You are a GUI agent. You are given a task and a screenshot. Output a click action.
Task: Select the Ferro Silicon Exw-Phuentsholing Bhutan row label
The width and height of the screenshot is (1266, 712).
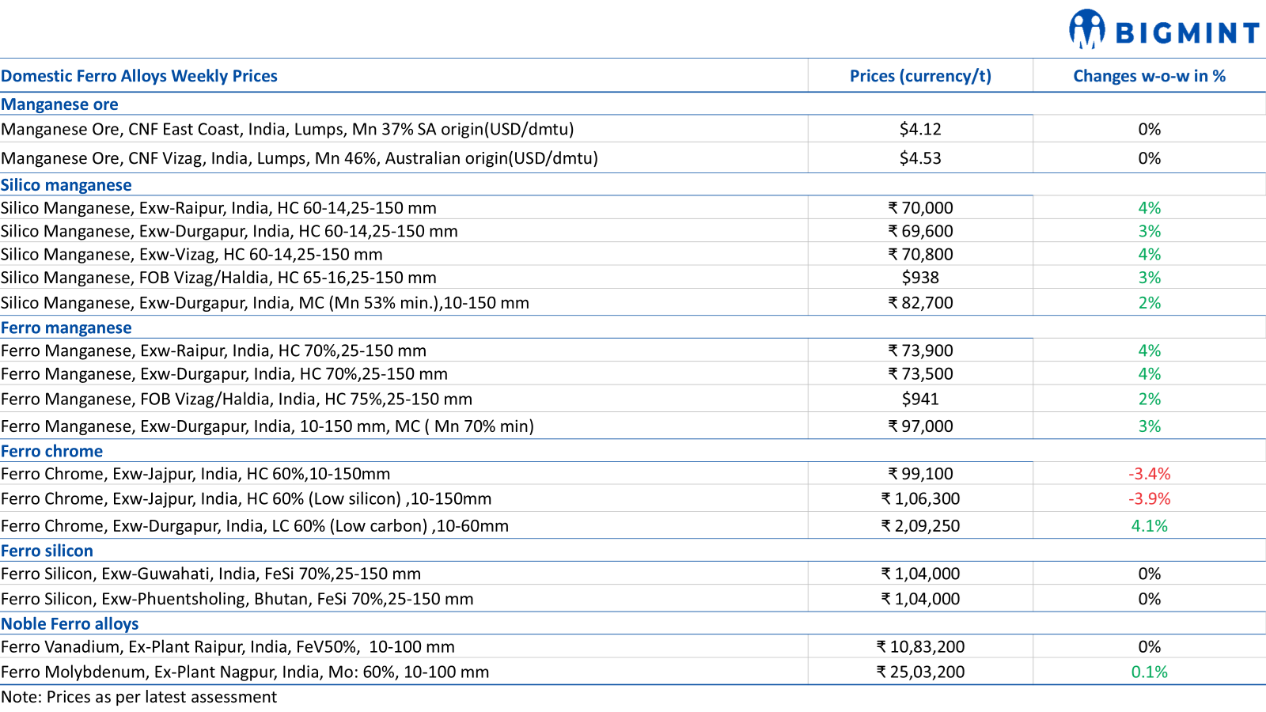click(237, 599)
